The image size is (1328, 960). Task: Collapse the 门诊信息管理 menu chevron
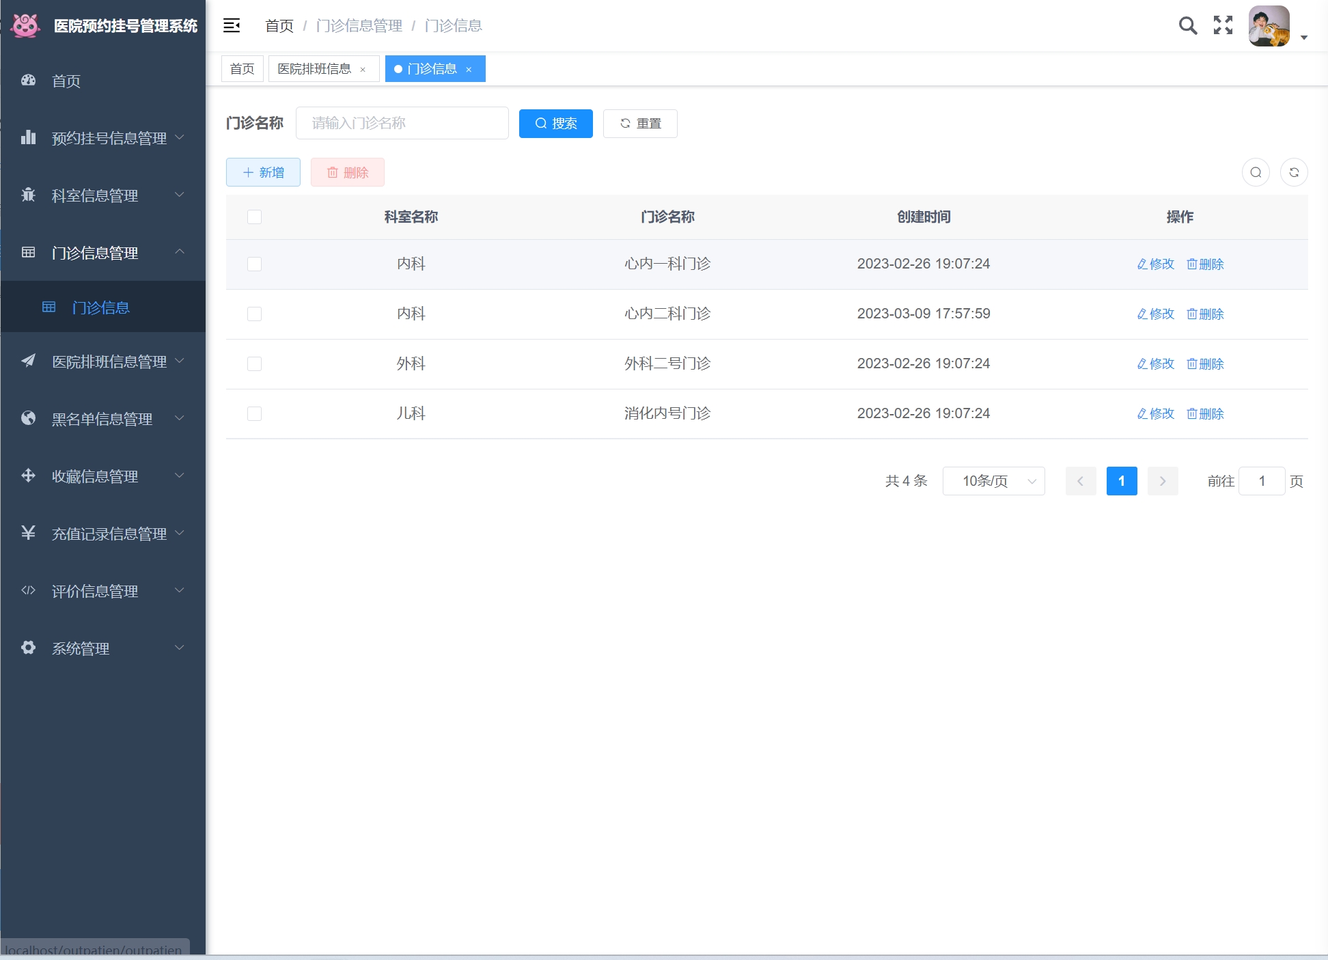tap(180, 251)
